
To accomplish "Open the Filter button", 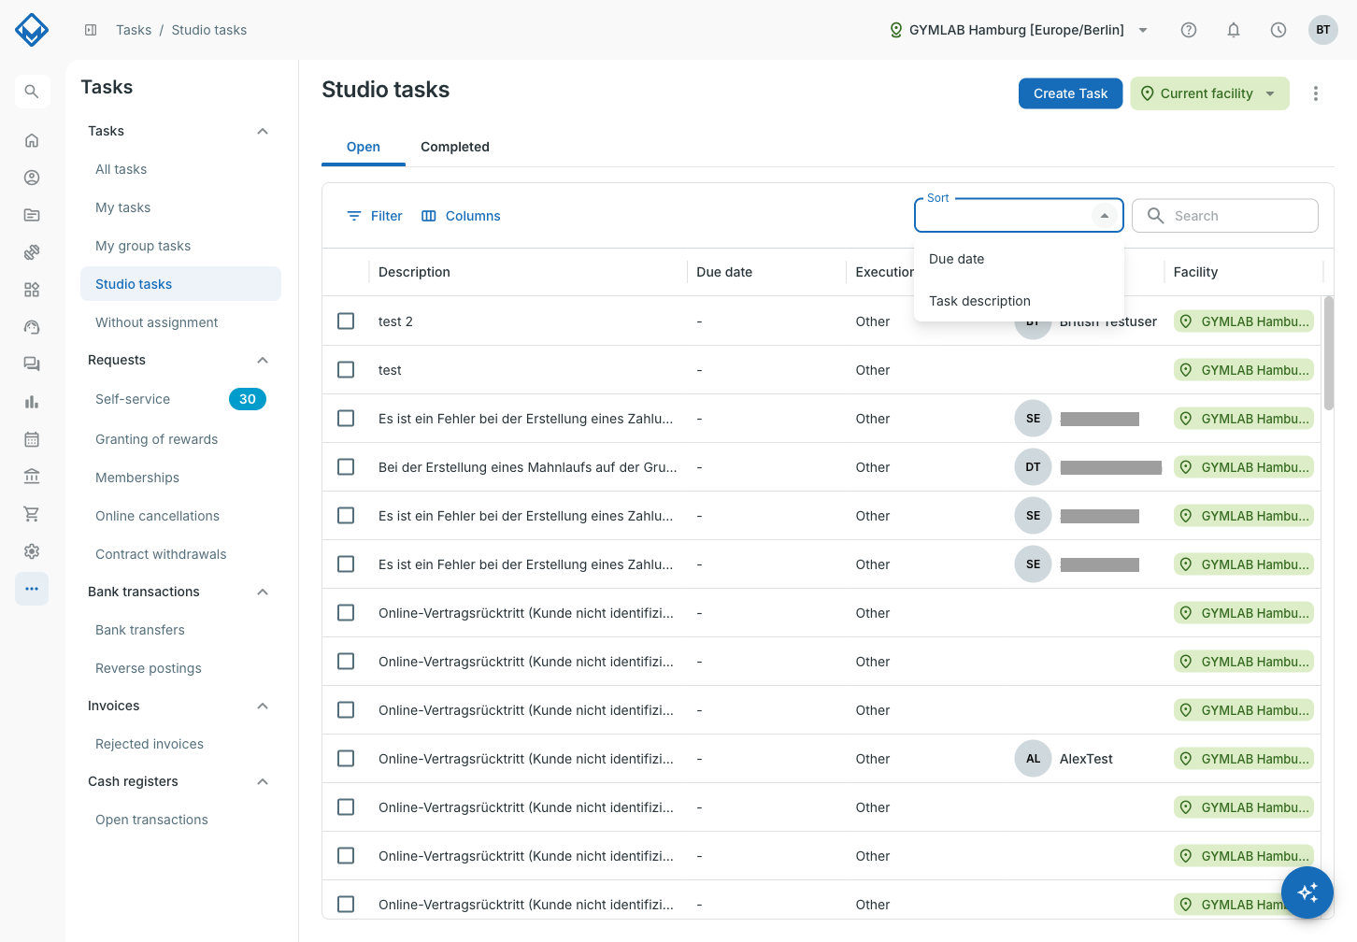I will click(375, 216).
